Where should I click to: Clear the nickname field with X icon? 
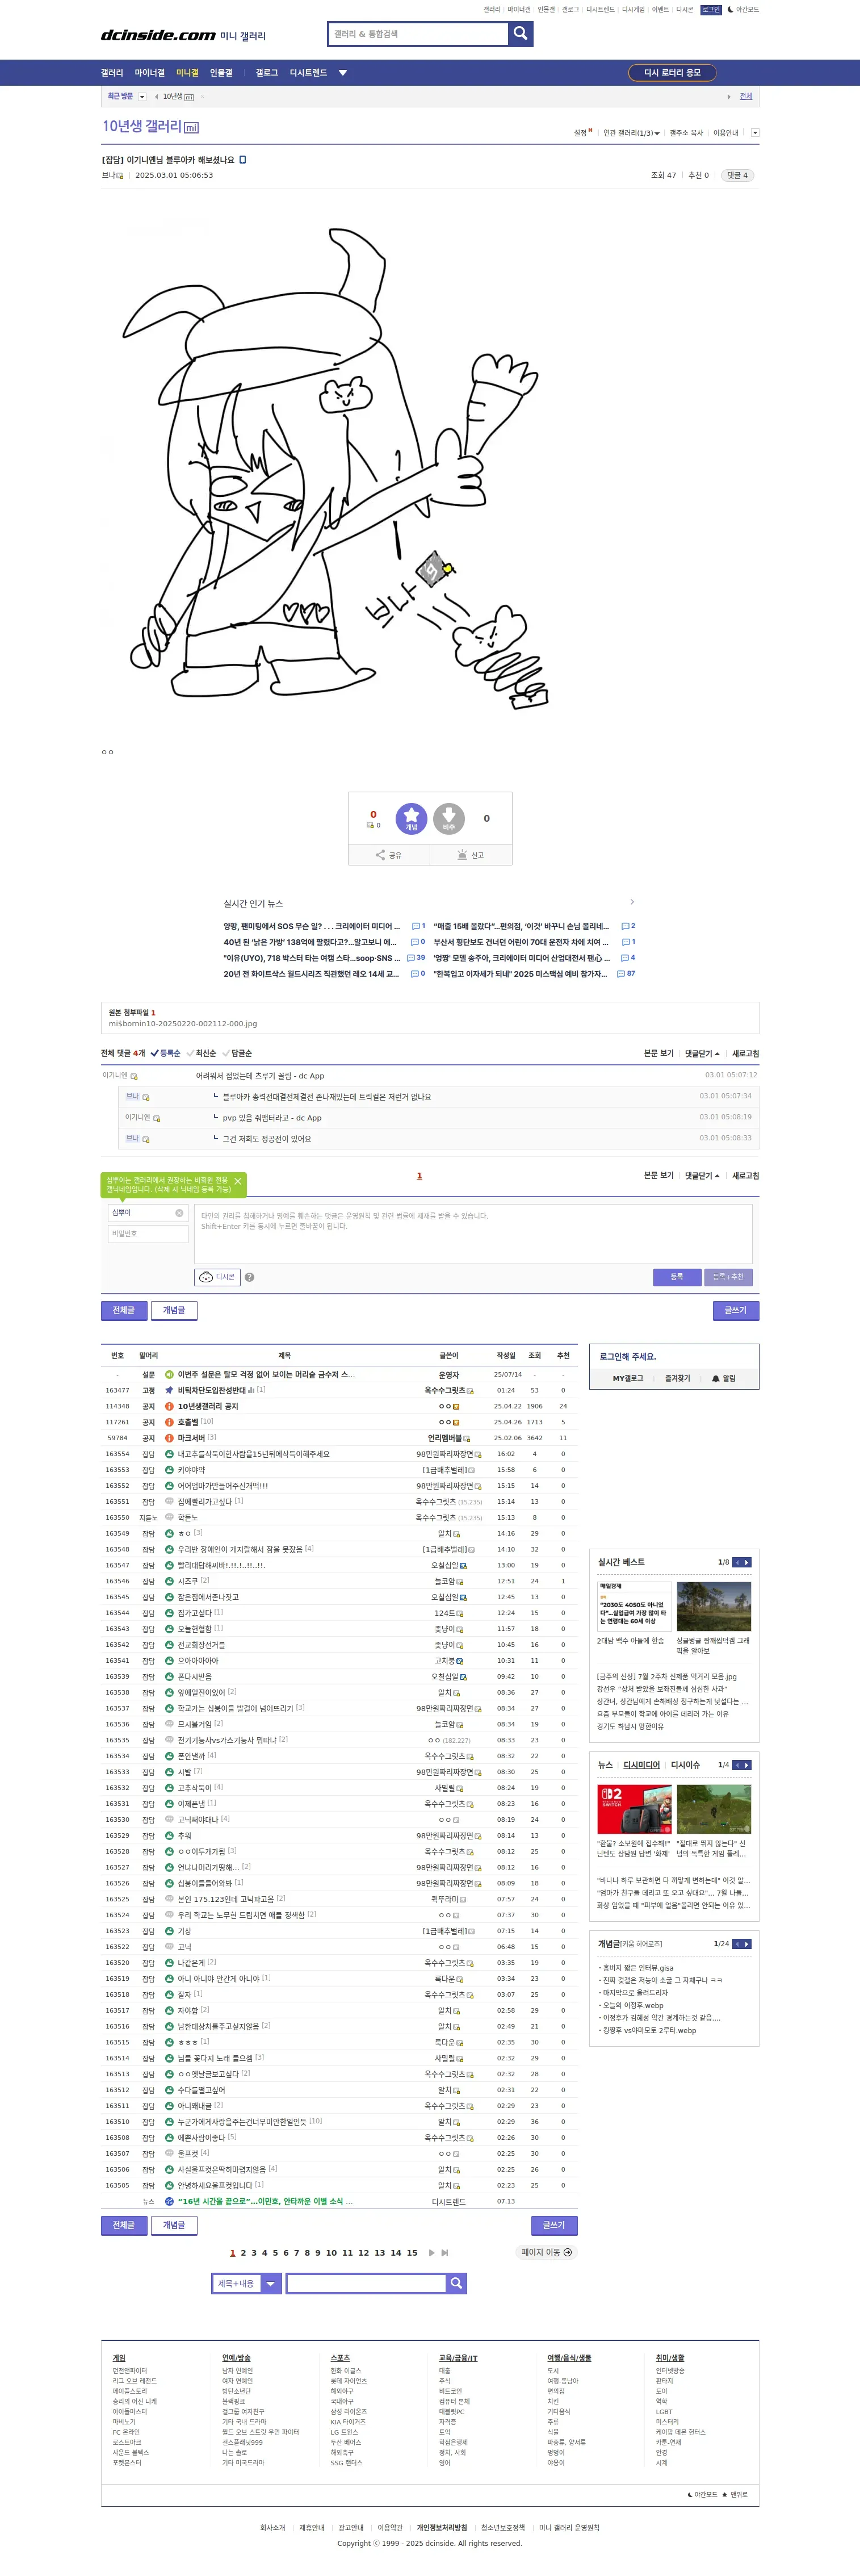pyautogui.click(x=179, y=1213)
